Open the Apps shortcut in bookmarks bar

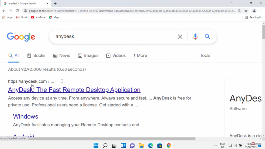coord(8,17)
